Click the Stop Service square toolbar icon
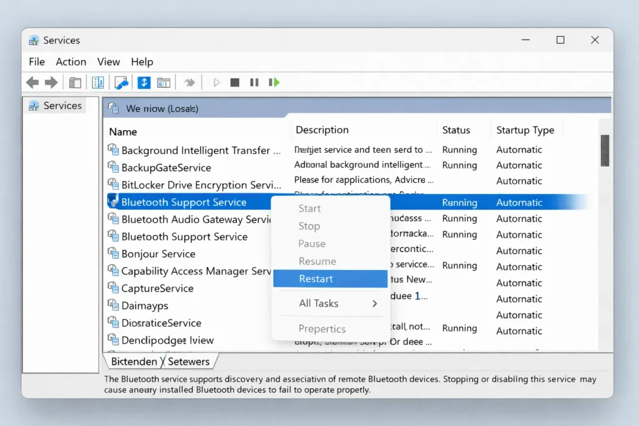639x426 pixels. coord(235,82)
